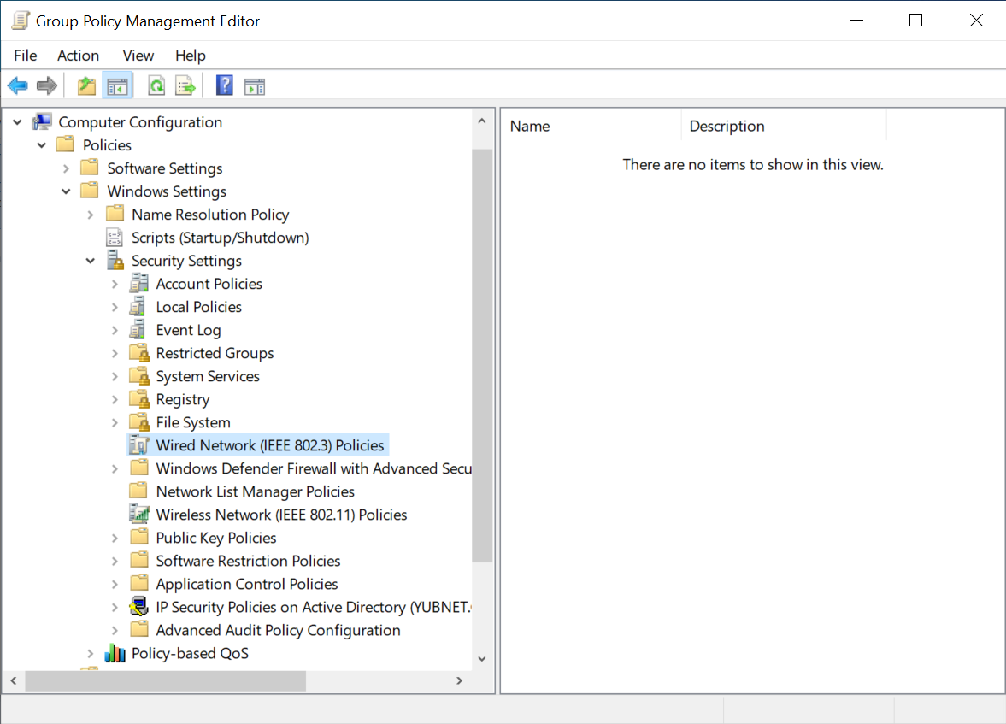Click the tree pane horizontal scrollbar thumb

[165, 681]
